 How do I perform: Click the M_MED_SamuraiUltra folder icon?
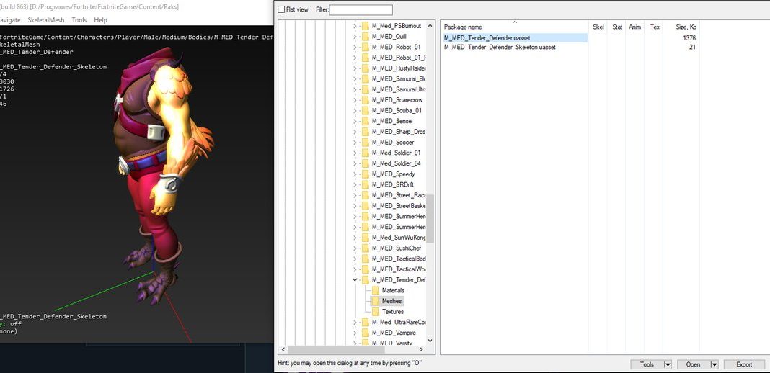[365, 89]
